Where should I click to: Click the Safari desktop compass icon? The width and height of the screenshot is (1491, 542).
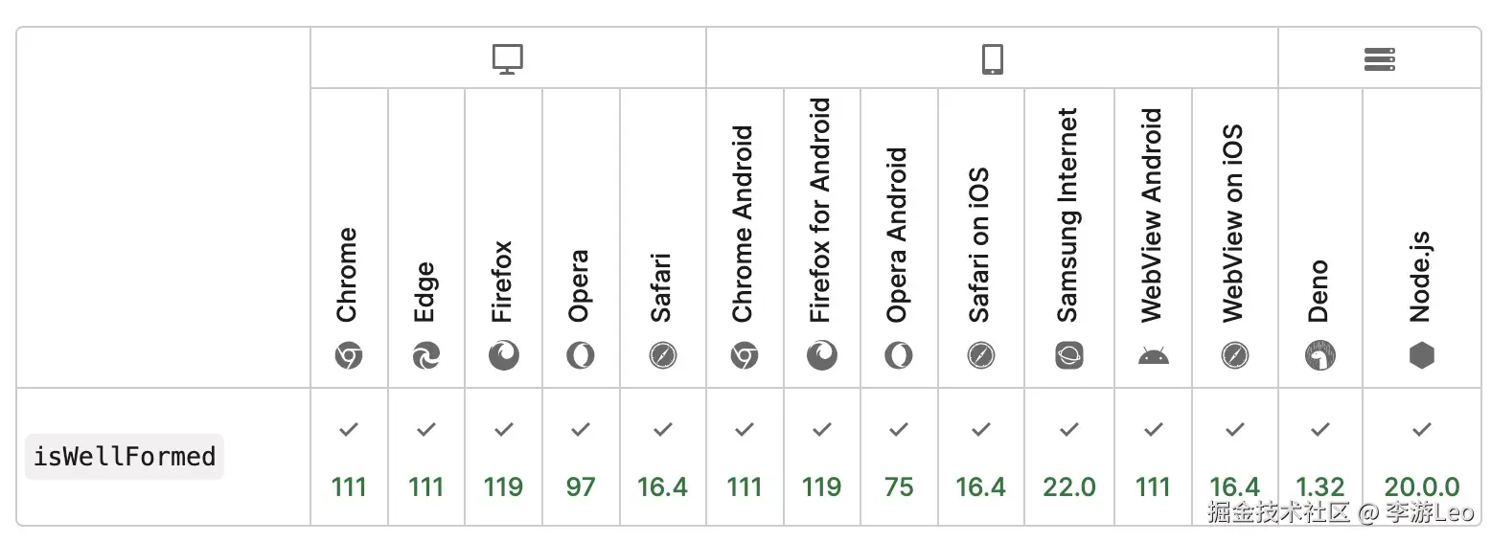tap(663, 356)
